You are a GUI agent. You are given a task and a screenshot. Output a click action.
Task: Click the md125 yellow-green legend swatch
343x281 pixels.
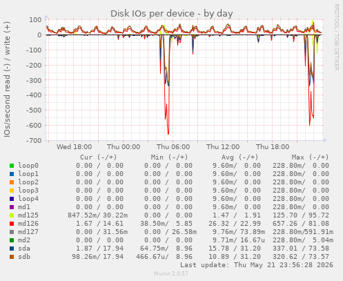(12, 215)
